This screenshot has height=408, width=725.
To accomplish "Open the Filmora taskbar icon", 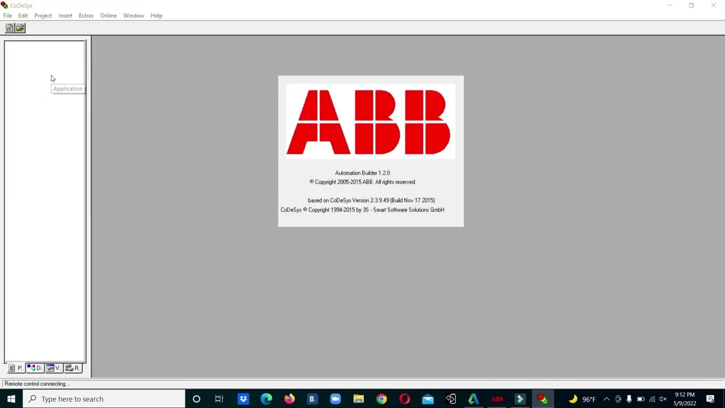I will [x=520, y=399].
